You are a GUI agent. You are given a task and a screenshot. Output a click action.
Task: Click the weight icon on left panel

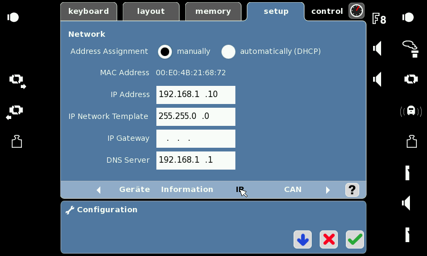tap(17, 141)
